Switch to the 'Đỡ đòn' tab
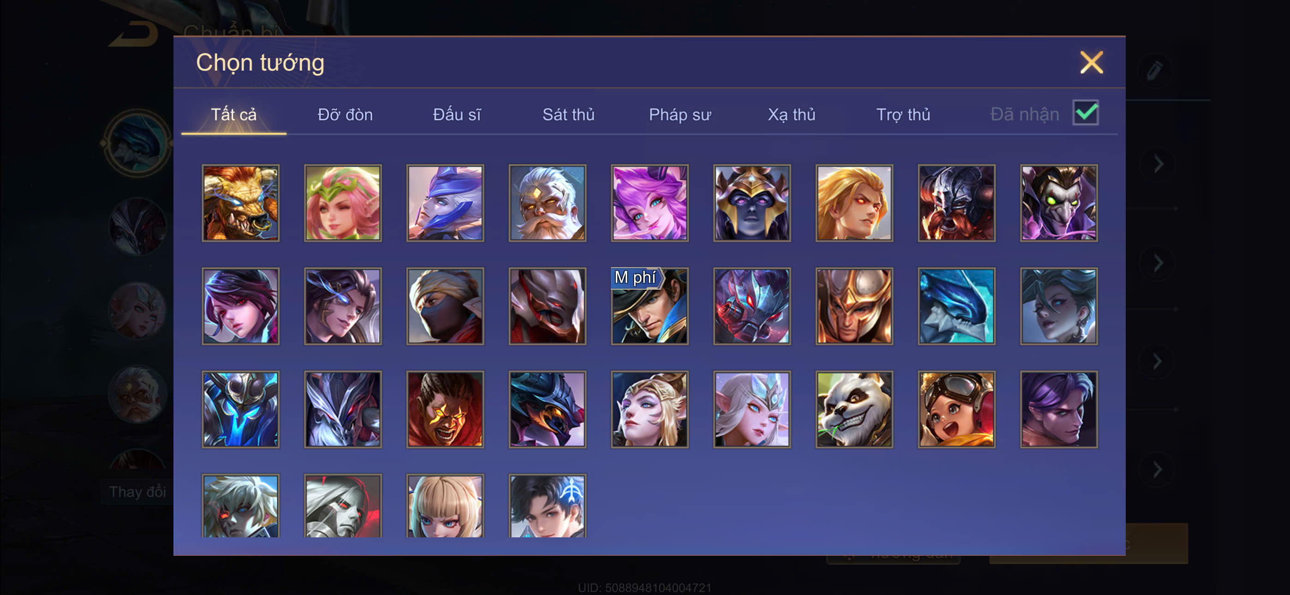Viewport: 1290px width, 595px height. pyautogui.click(x=345, y=115)
